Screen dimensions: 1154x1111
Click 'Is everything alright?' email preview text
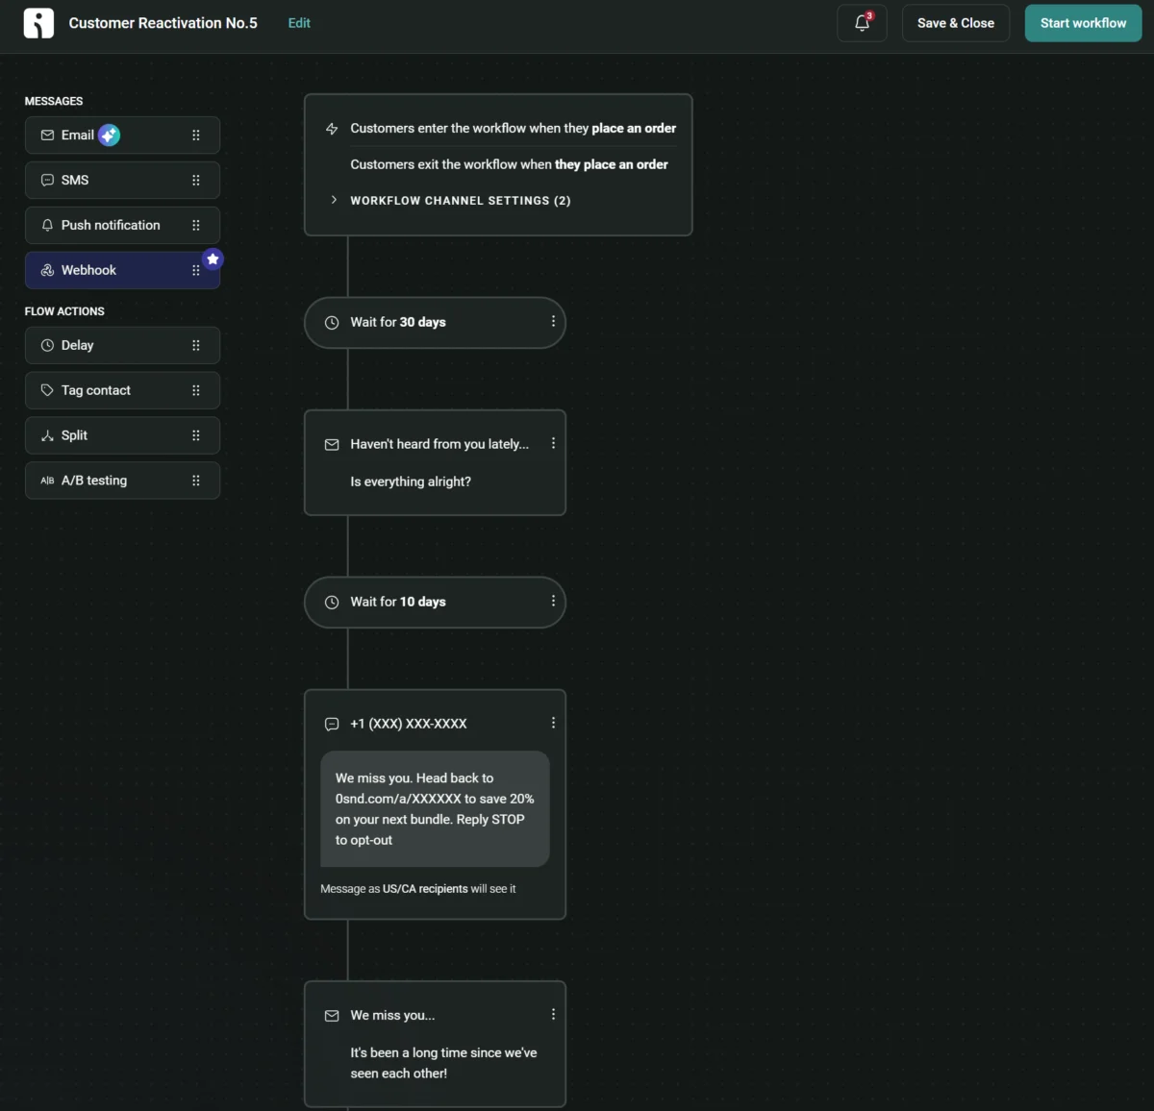pyautogui.click(x=411, y=482)
